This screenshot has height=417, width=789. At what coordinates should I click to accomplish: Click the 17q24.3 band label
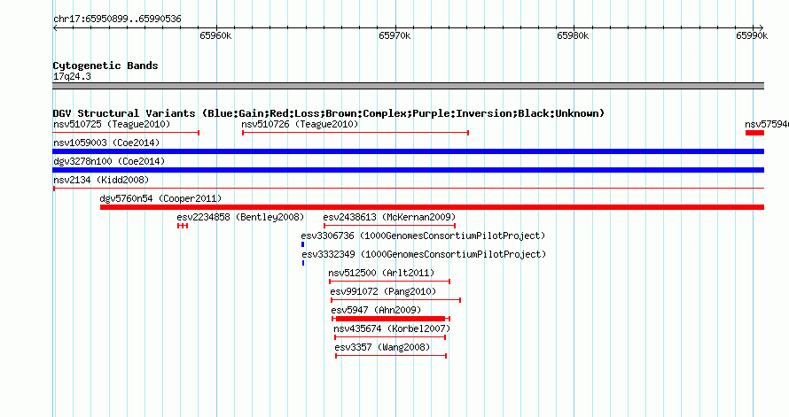tap(72, 76)
